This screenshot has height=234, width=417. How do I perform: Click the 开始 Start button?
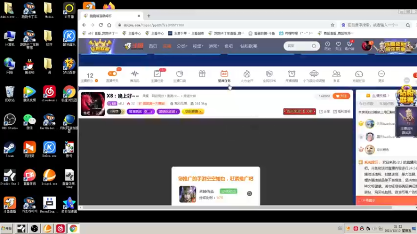pos(7,228)
